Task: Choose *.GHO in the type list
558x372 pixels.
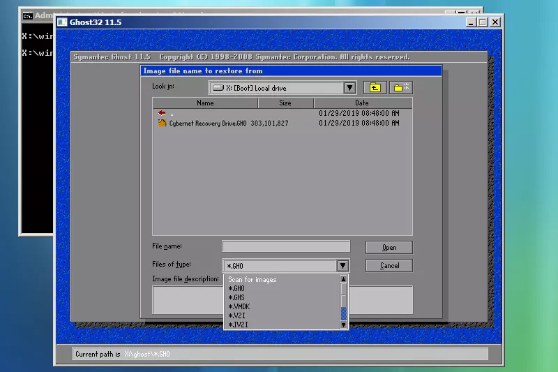Action: [x=282, y=288]
